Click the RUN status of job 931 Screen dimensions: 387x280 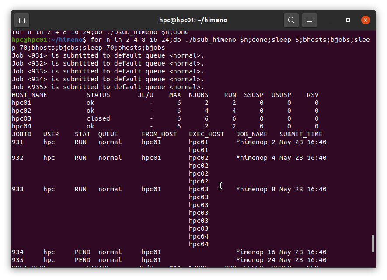[80, 142]
